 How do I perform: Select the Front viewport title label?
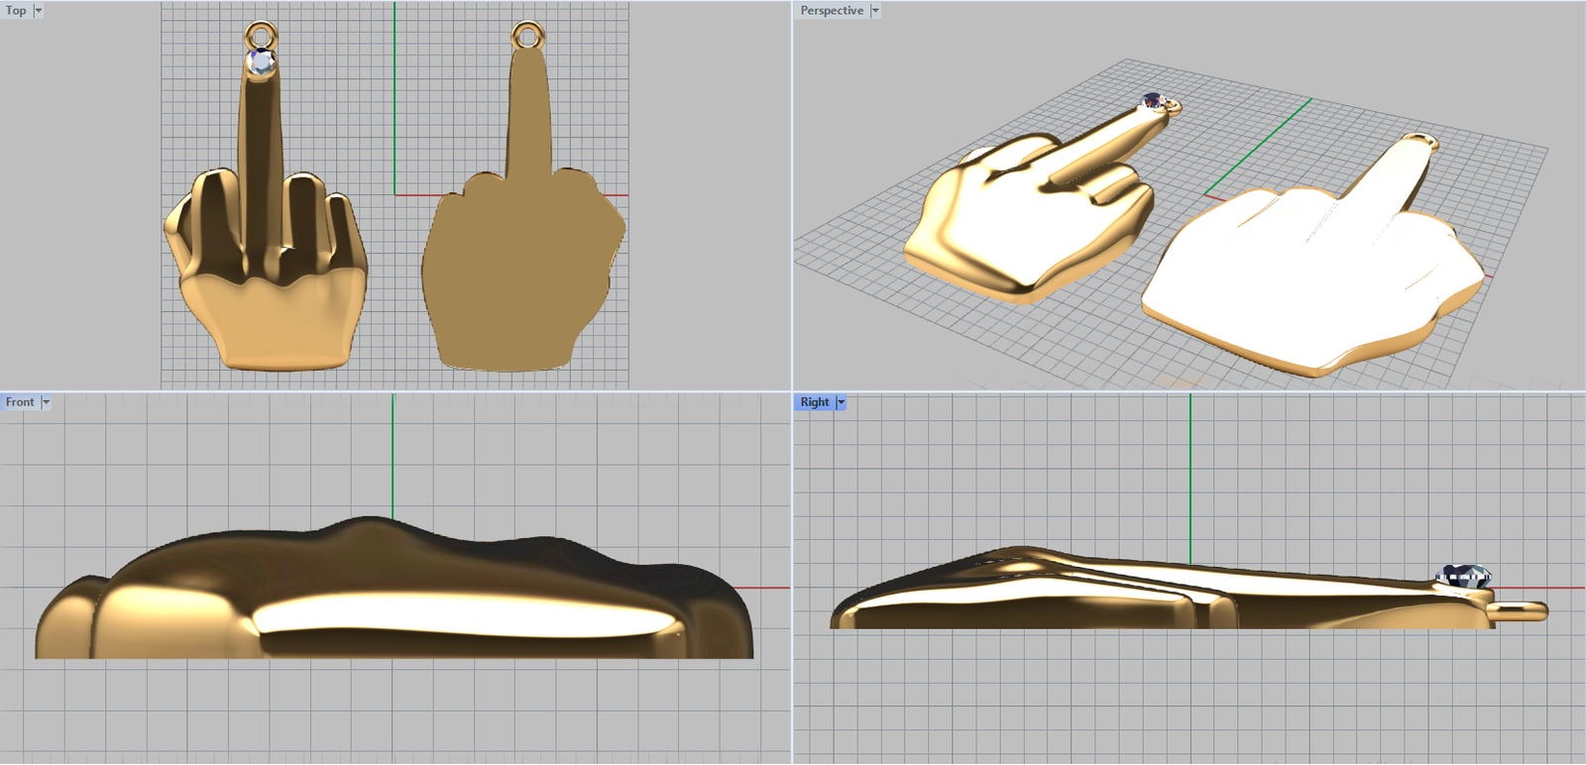click(20, 402)
